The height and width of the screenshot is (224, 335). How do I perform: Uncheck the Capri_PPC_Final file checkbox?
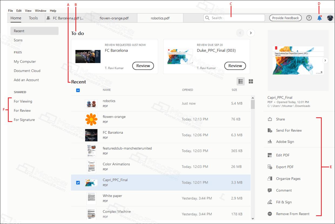[x=78, y=182]
